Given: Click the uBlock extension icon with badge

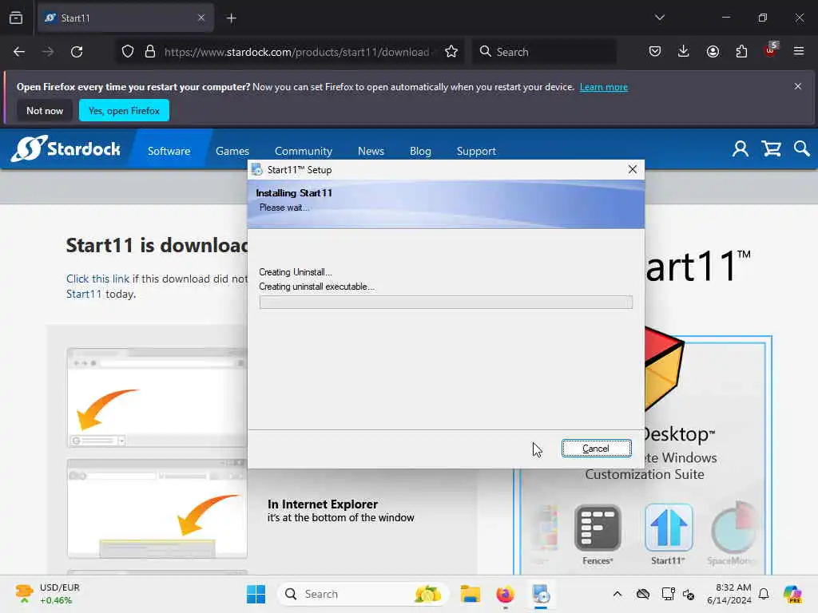Looking at the screenshot, I should coord(771,50).
